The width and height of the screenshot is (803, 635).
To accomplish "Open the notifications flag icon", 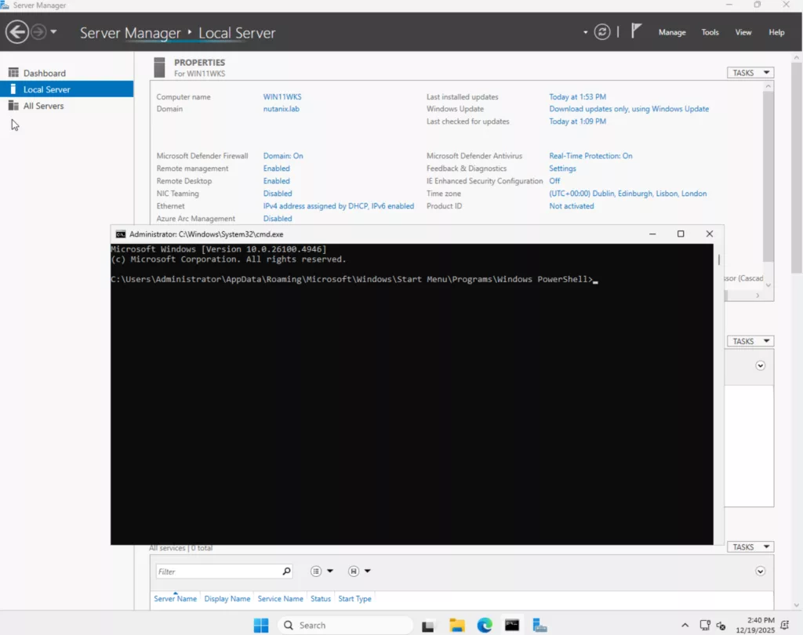I will click(x=637, y=31).
